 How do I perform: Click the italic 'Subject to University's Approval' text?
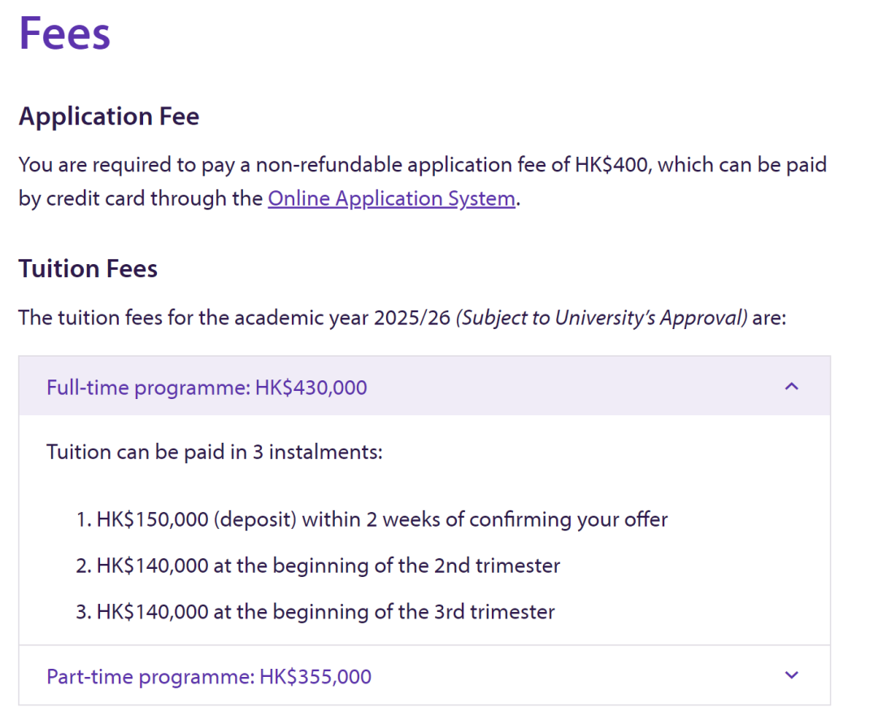(602, 318)
